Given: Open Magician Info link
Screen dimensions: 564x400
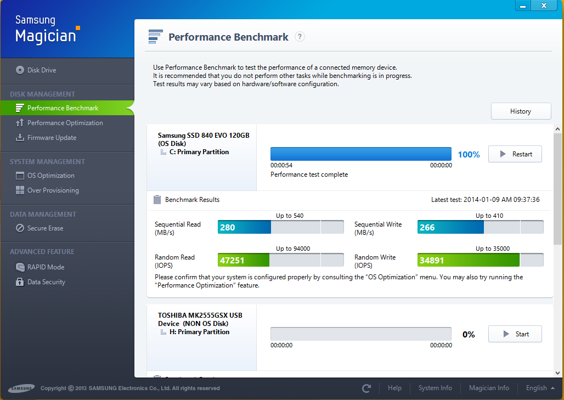Looking at the screenshot, I should pyautogui.click(x=489, y=388).
